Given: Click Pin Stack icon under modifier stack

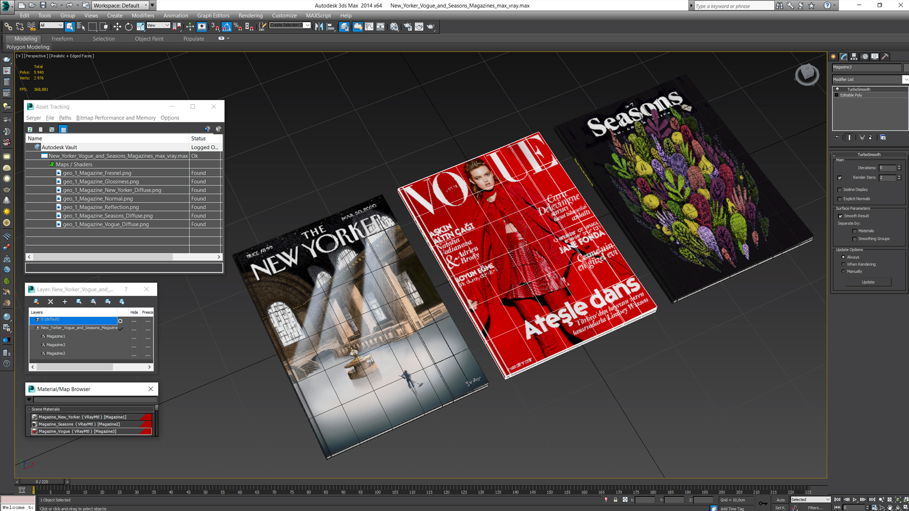Looking at the screenshot, I should [x=838, y=137].
